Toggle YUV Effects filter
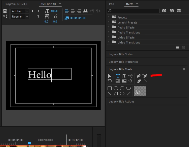The width and height of the screenshot is (189, 147). tap(179, 11)
